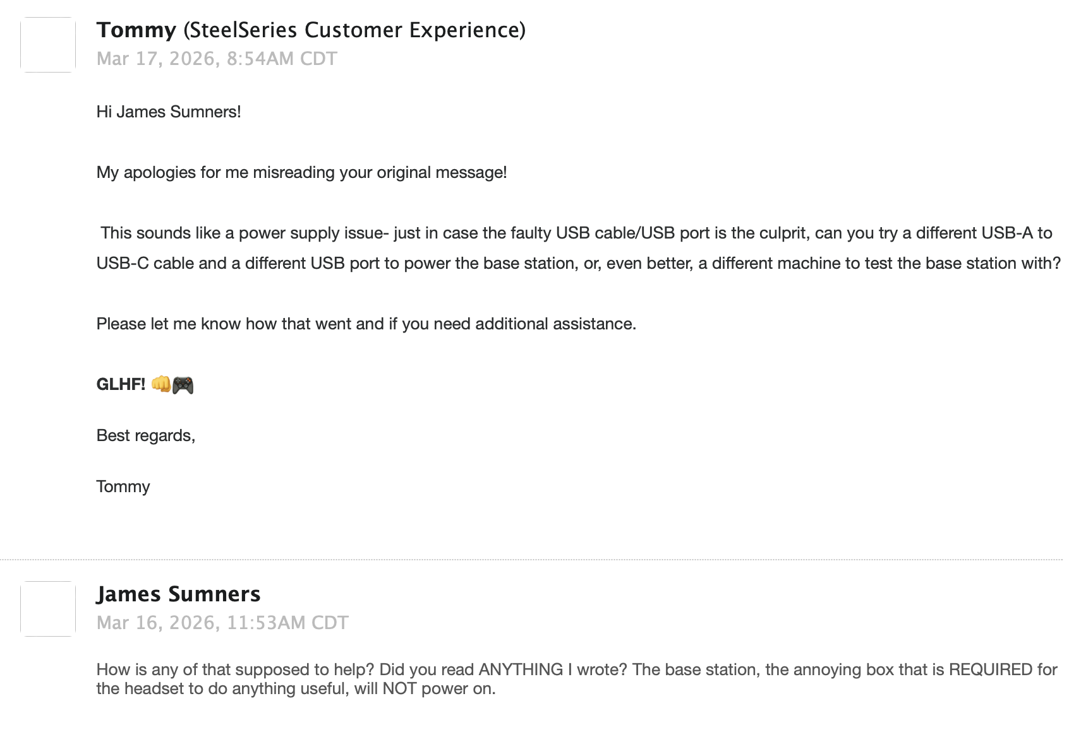Click the game controller emoji
The height and width of the screenshot is (737, 1069).
tap(183, 385)
